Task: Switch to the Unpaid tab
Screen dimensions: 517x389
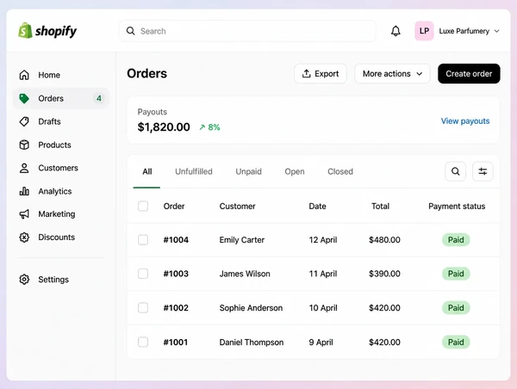Action: tap(249, 171)
